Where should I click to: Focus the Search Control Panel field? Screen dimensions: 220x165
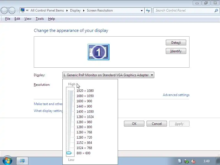coord(184,10)
